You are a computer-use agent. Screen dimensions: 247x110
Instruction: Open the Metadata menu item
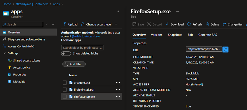point(19,81)
